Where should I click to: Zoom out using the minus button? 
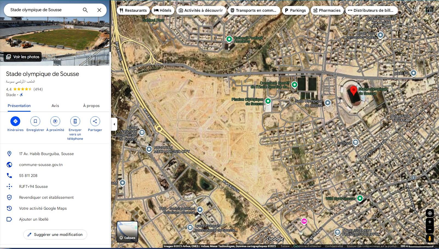430,230
